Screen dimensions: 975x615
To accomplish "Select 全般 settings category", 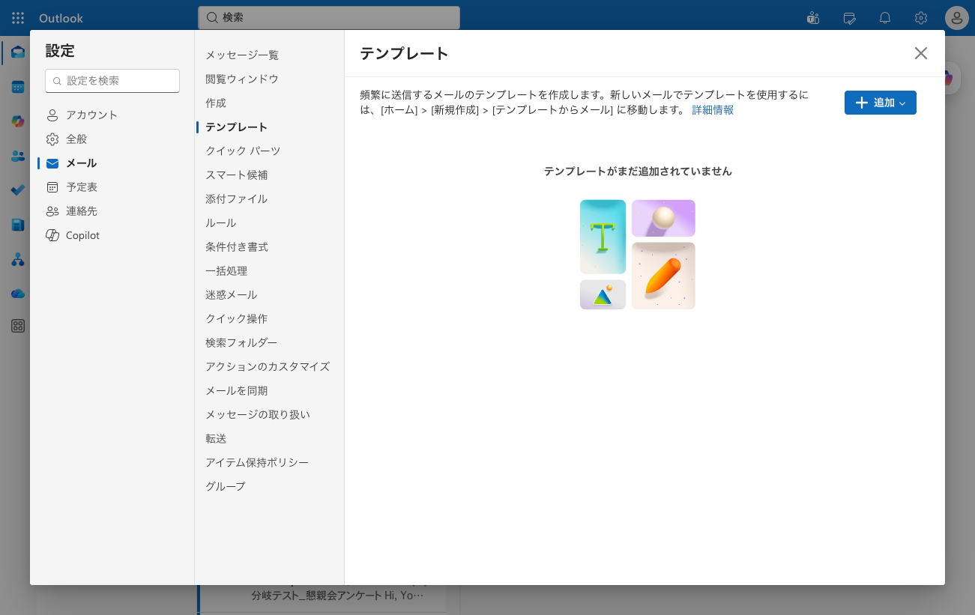I will (x=112, y=139).
